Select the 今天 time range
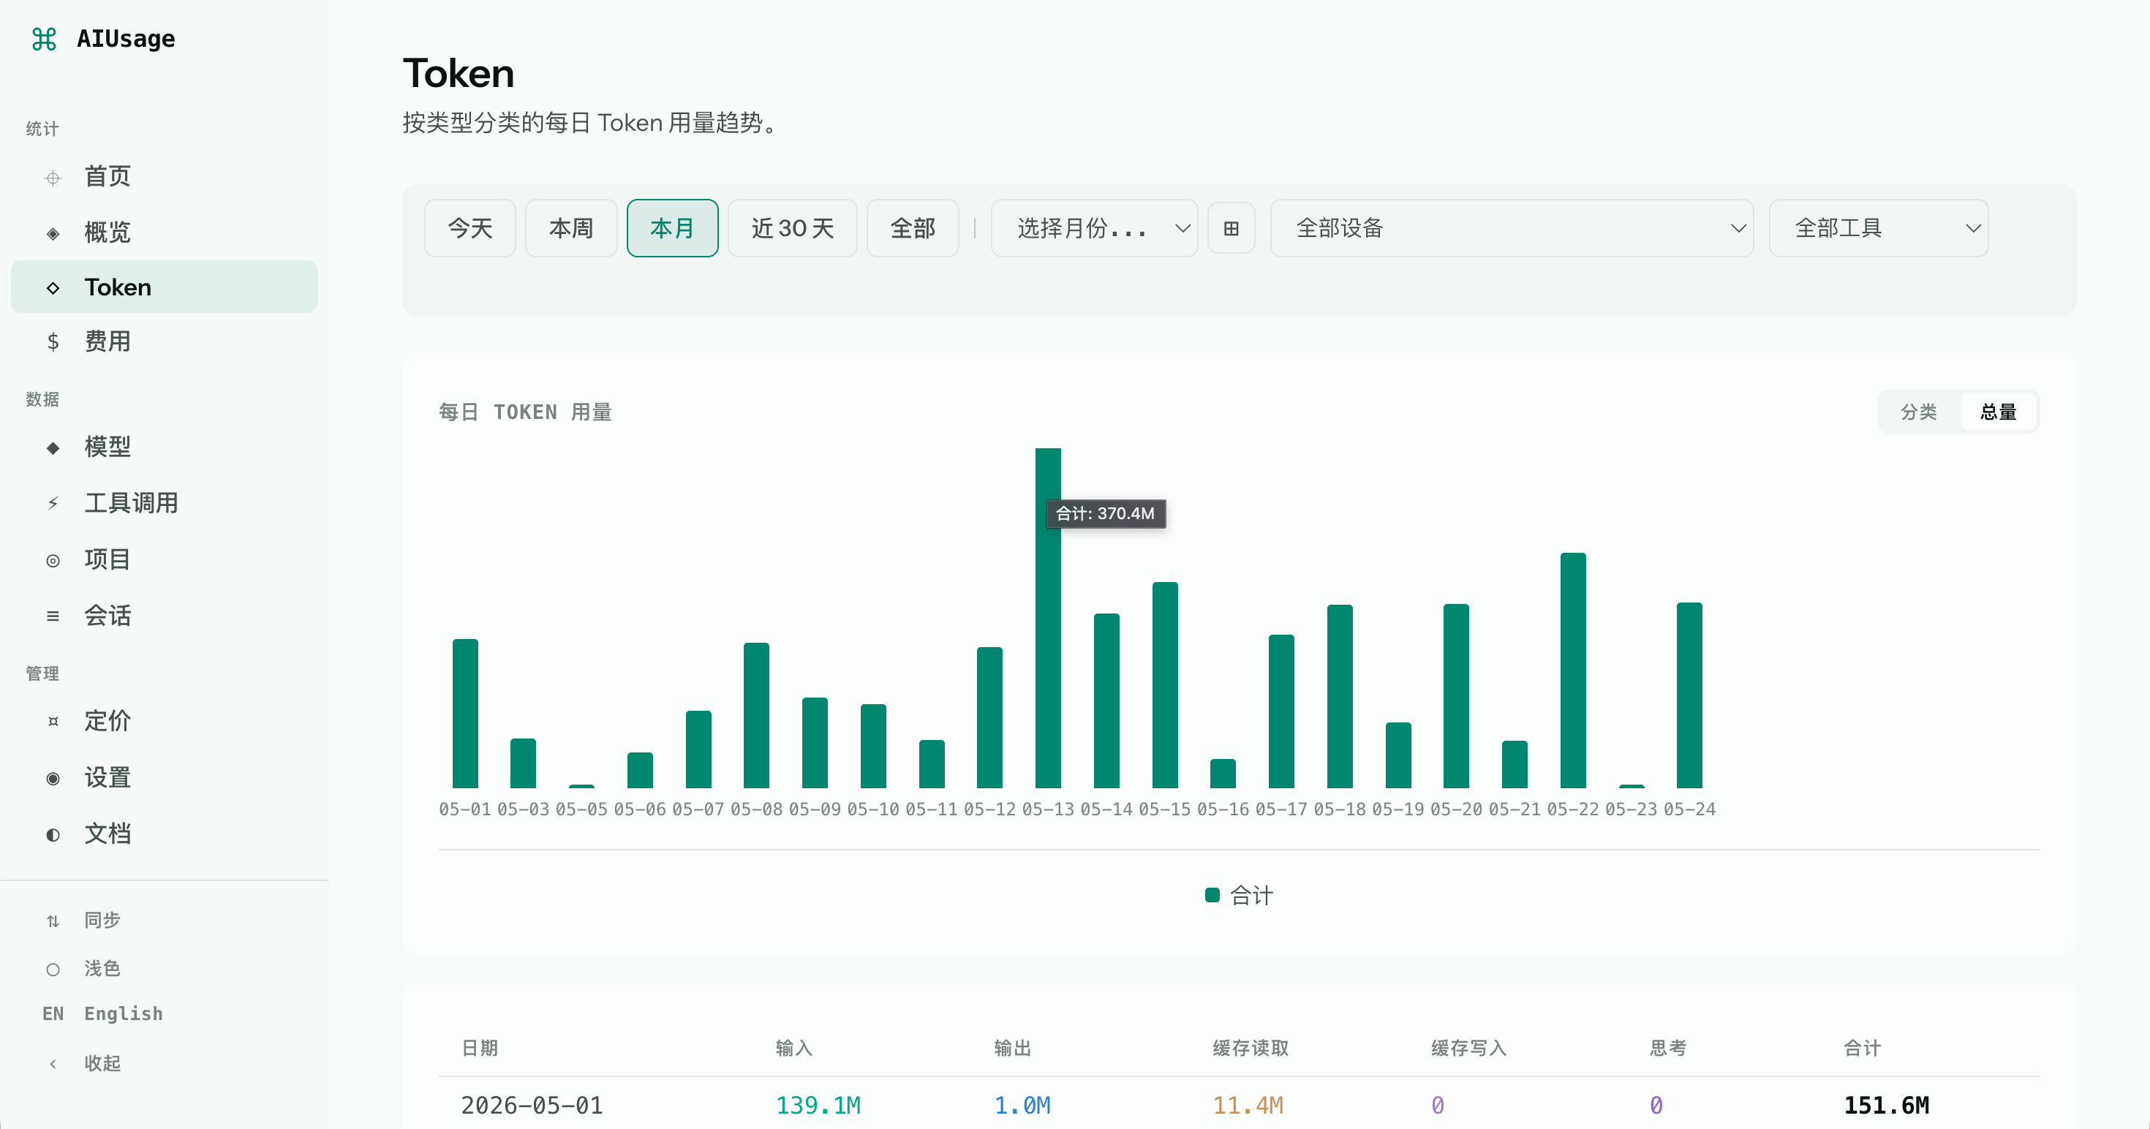The height and width of the screenshot is (1129, 2150). [x=470, y=228]
